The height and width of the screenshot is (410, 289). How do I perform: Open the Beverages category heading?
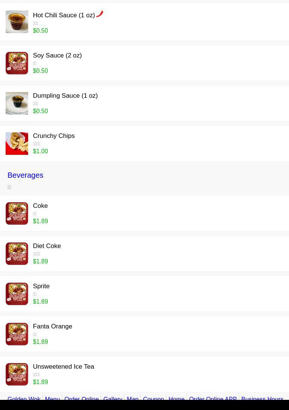[x=25, y=175]
